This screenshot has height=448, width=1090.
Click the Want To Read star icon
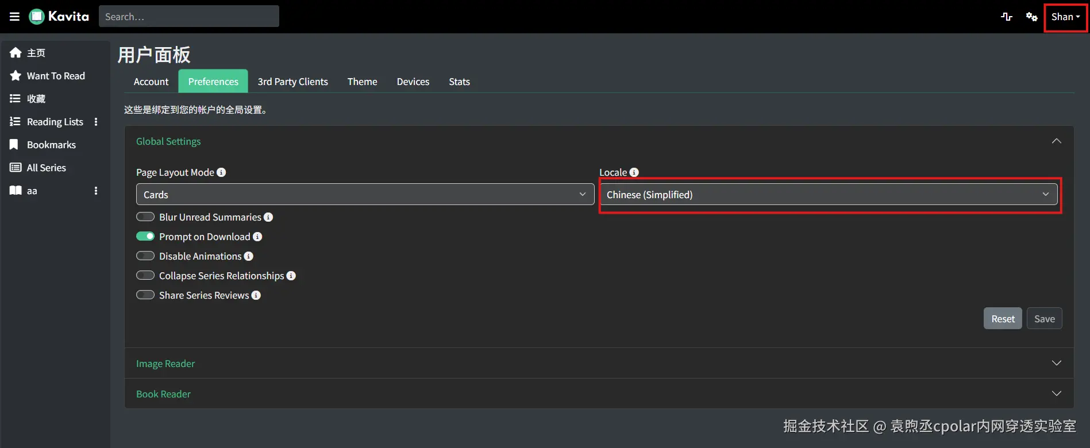click(x=16, y=76)
